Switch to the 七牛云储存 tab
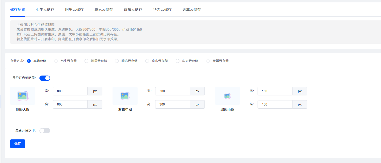Image resolution: width=381 pixels, height=163 pixels. (x=45, y=10)
